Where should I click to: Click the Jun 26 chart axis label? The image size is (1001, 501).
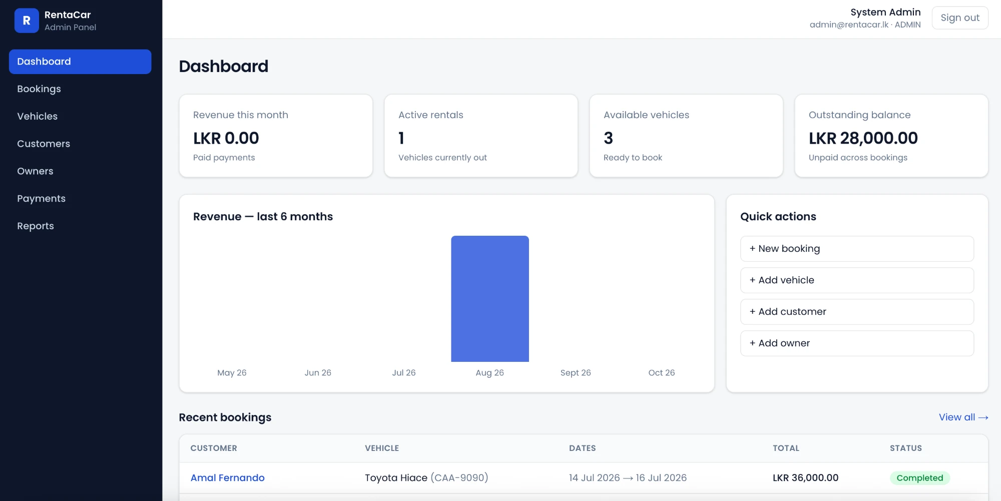click(x=318, y=373)
